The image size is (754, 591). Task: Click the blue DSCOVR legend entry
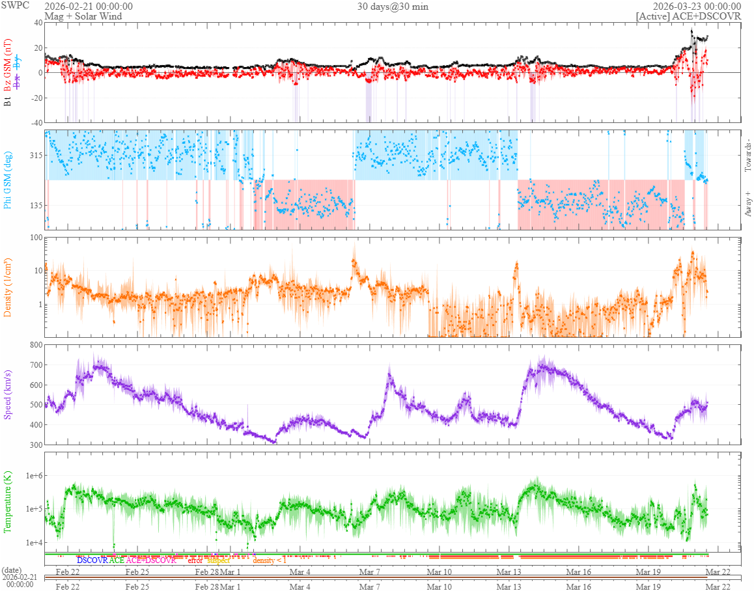point(92,560)
